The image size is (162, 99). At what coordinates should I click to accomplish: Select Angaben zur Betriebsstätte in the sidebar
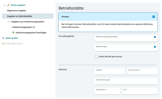click(28, 16)
